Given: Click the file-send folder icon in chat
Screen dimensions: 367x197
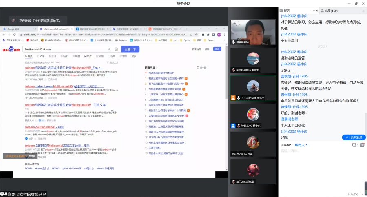Looking at the screenshot, I should tap(353, 145).
